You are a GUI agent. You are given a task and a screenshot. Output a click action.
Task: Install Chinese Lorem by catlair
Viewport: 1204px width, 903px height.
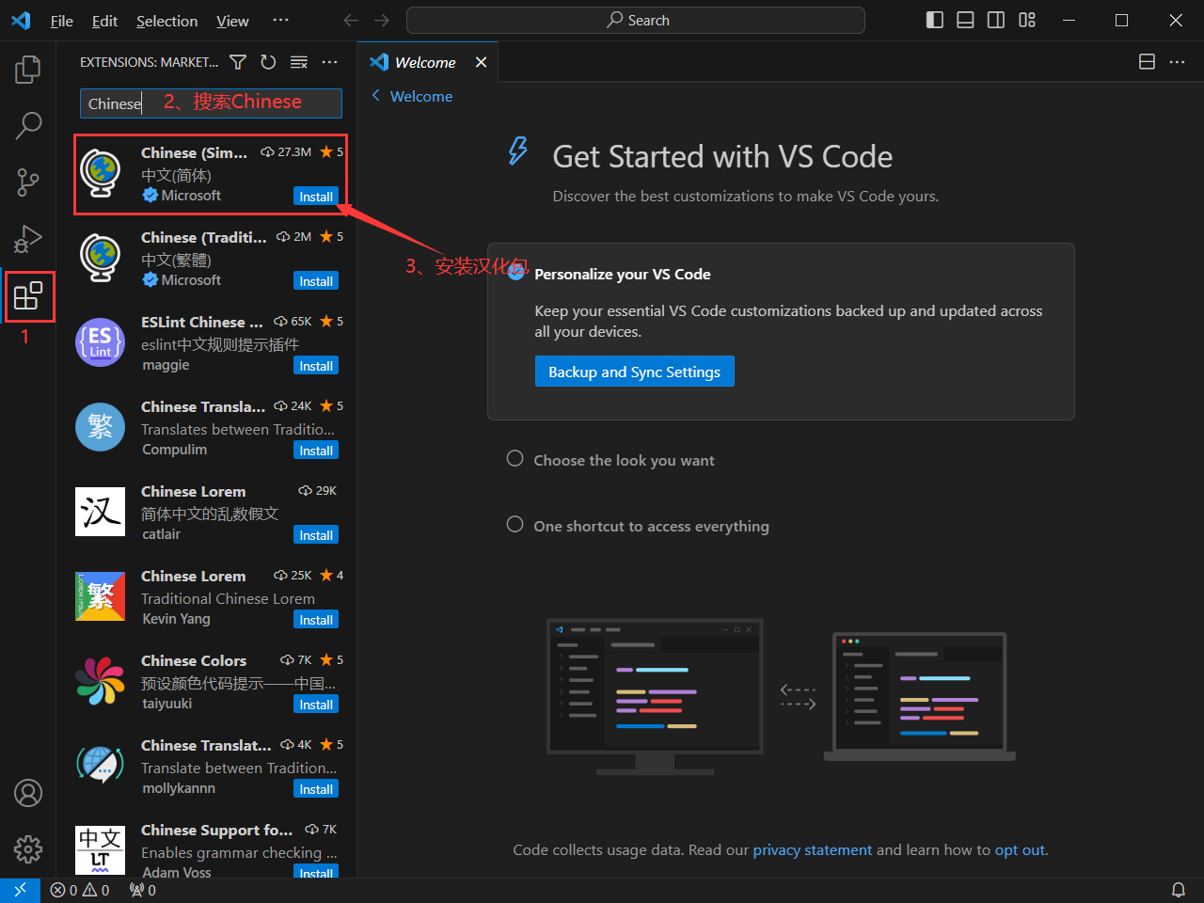[x=316, y=535]
